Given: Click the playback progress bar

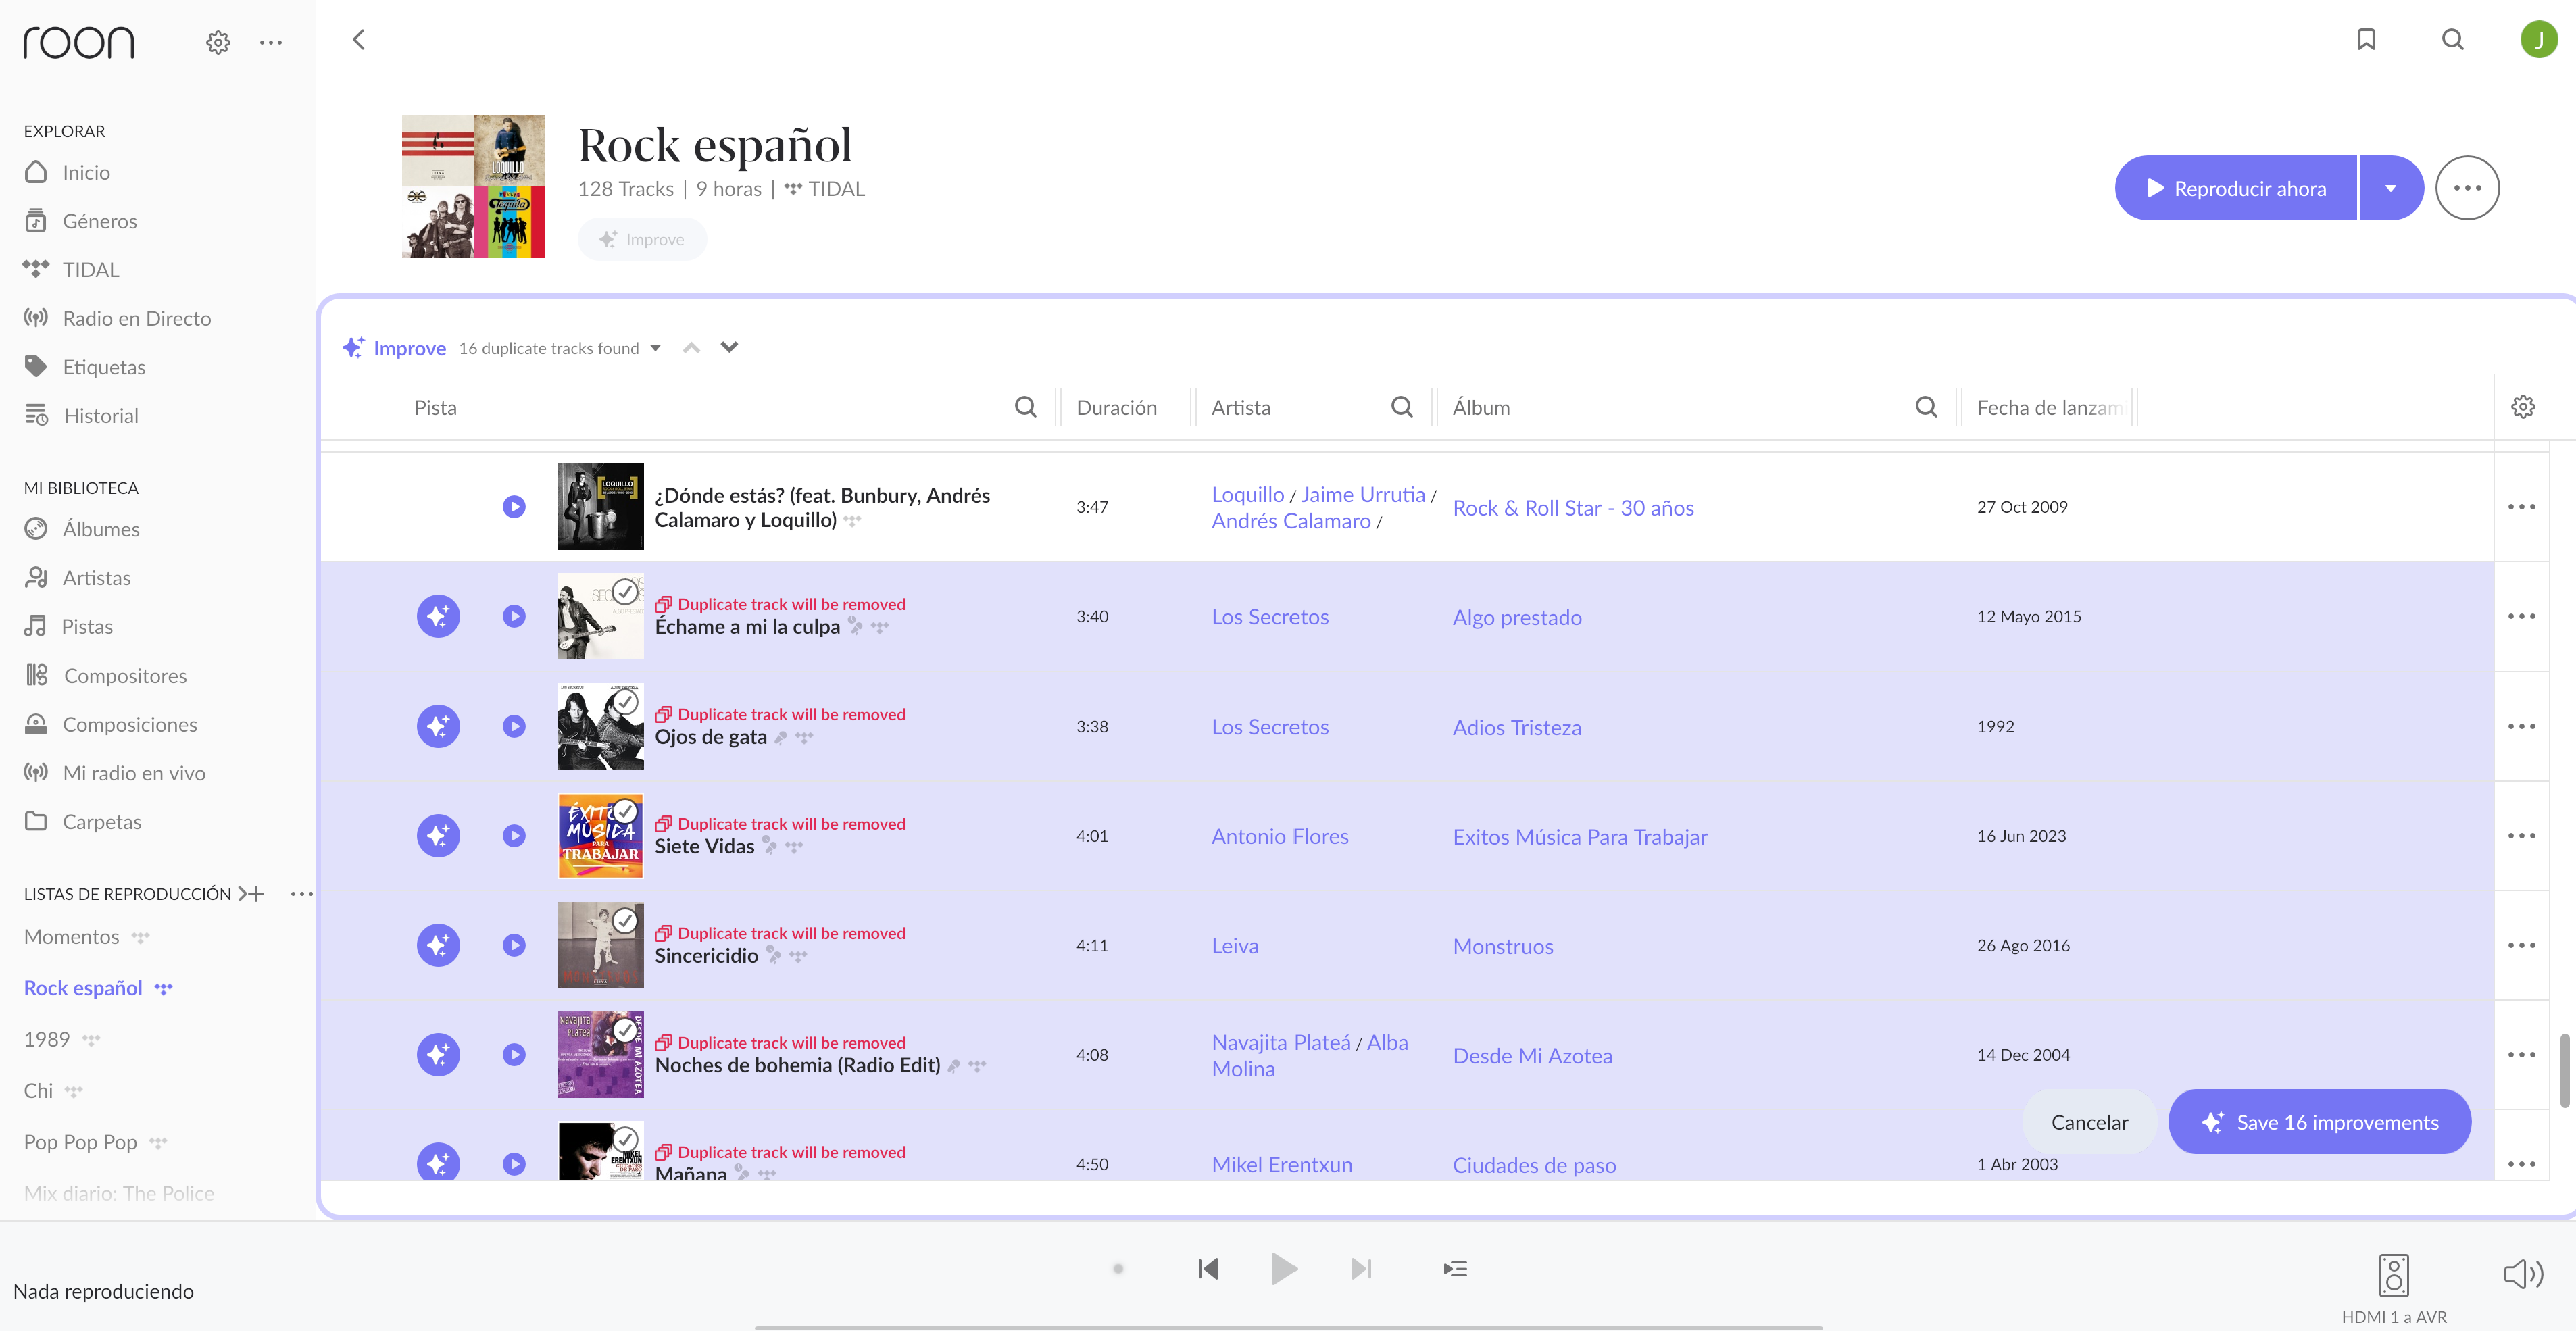Looking at the screenshot, I should tap(1288, 1328).
